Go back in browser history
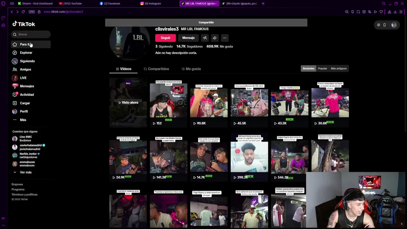Image resolution: width=407 pixels, height=229 pixels. coord(12,12)
